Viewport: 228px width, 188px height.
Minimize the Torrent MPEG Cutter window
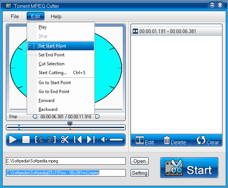(212, 6)
